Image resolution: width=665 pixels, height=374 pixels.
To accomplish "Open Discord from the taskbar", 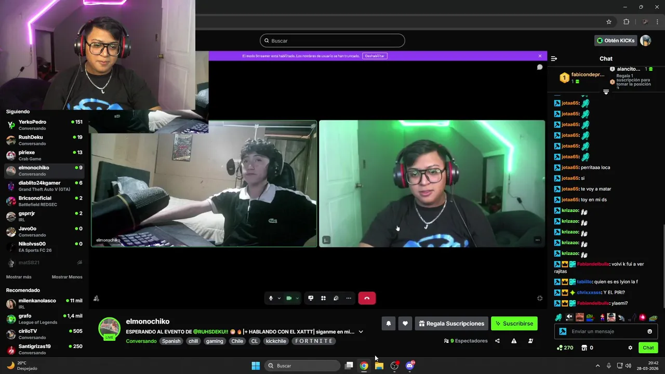I will (410, 366).
